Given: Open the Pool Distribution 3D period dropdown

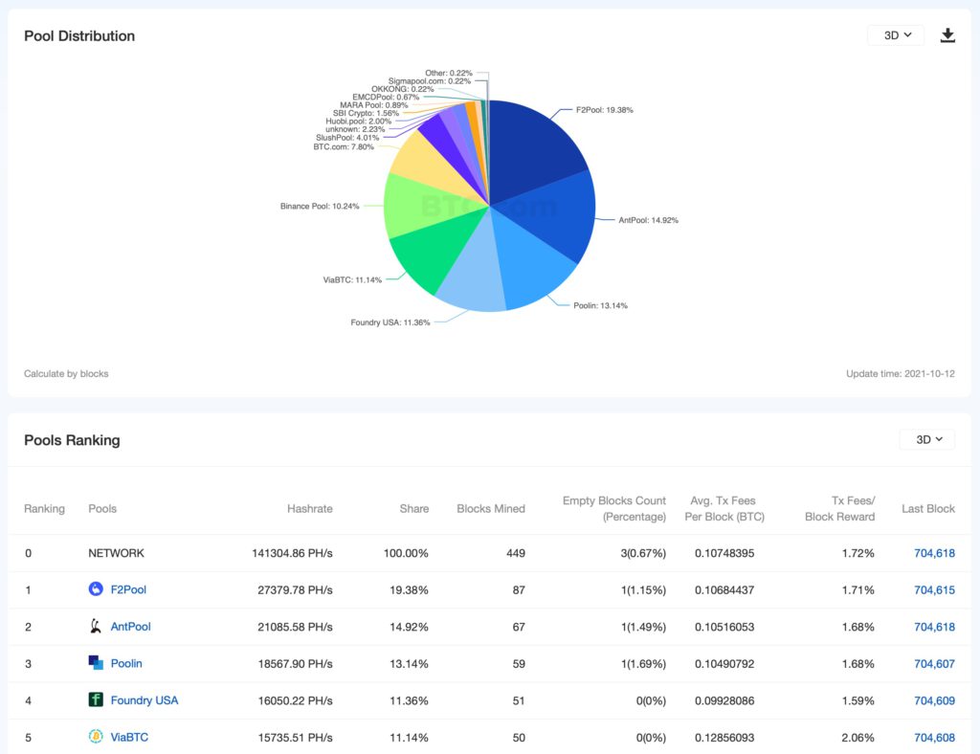Looking at the screenshot, I should [x=896, y=35].
